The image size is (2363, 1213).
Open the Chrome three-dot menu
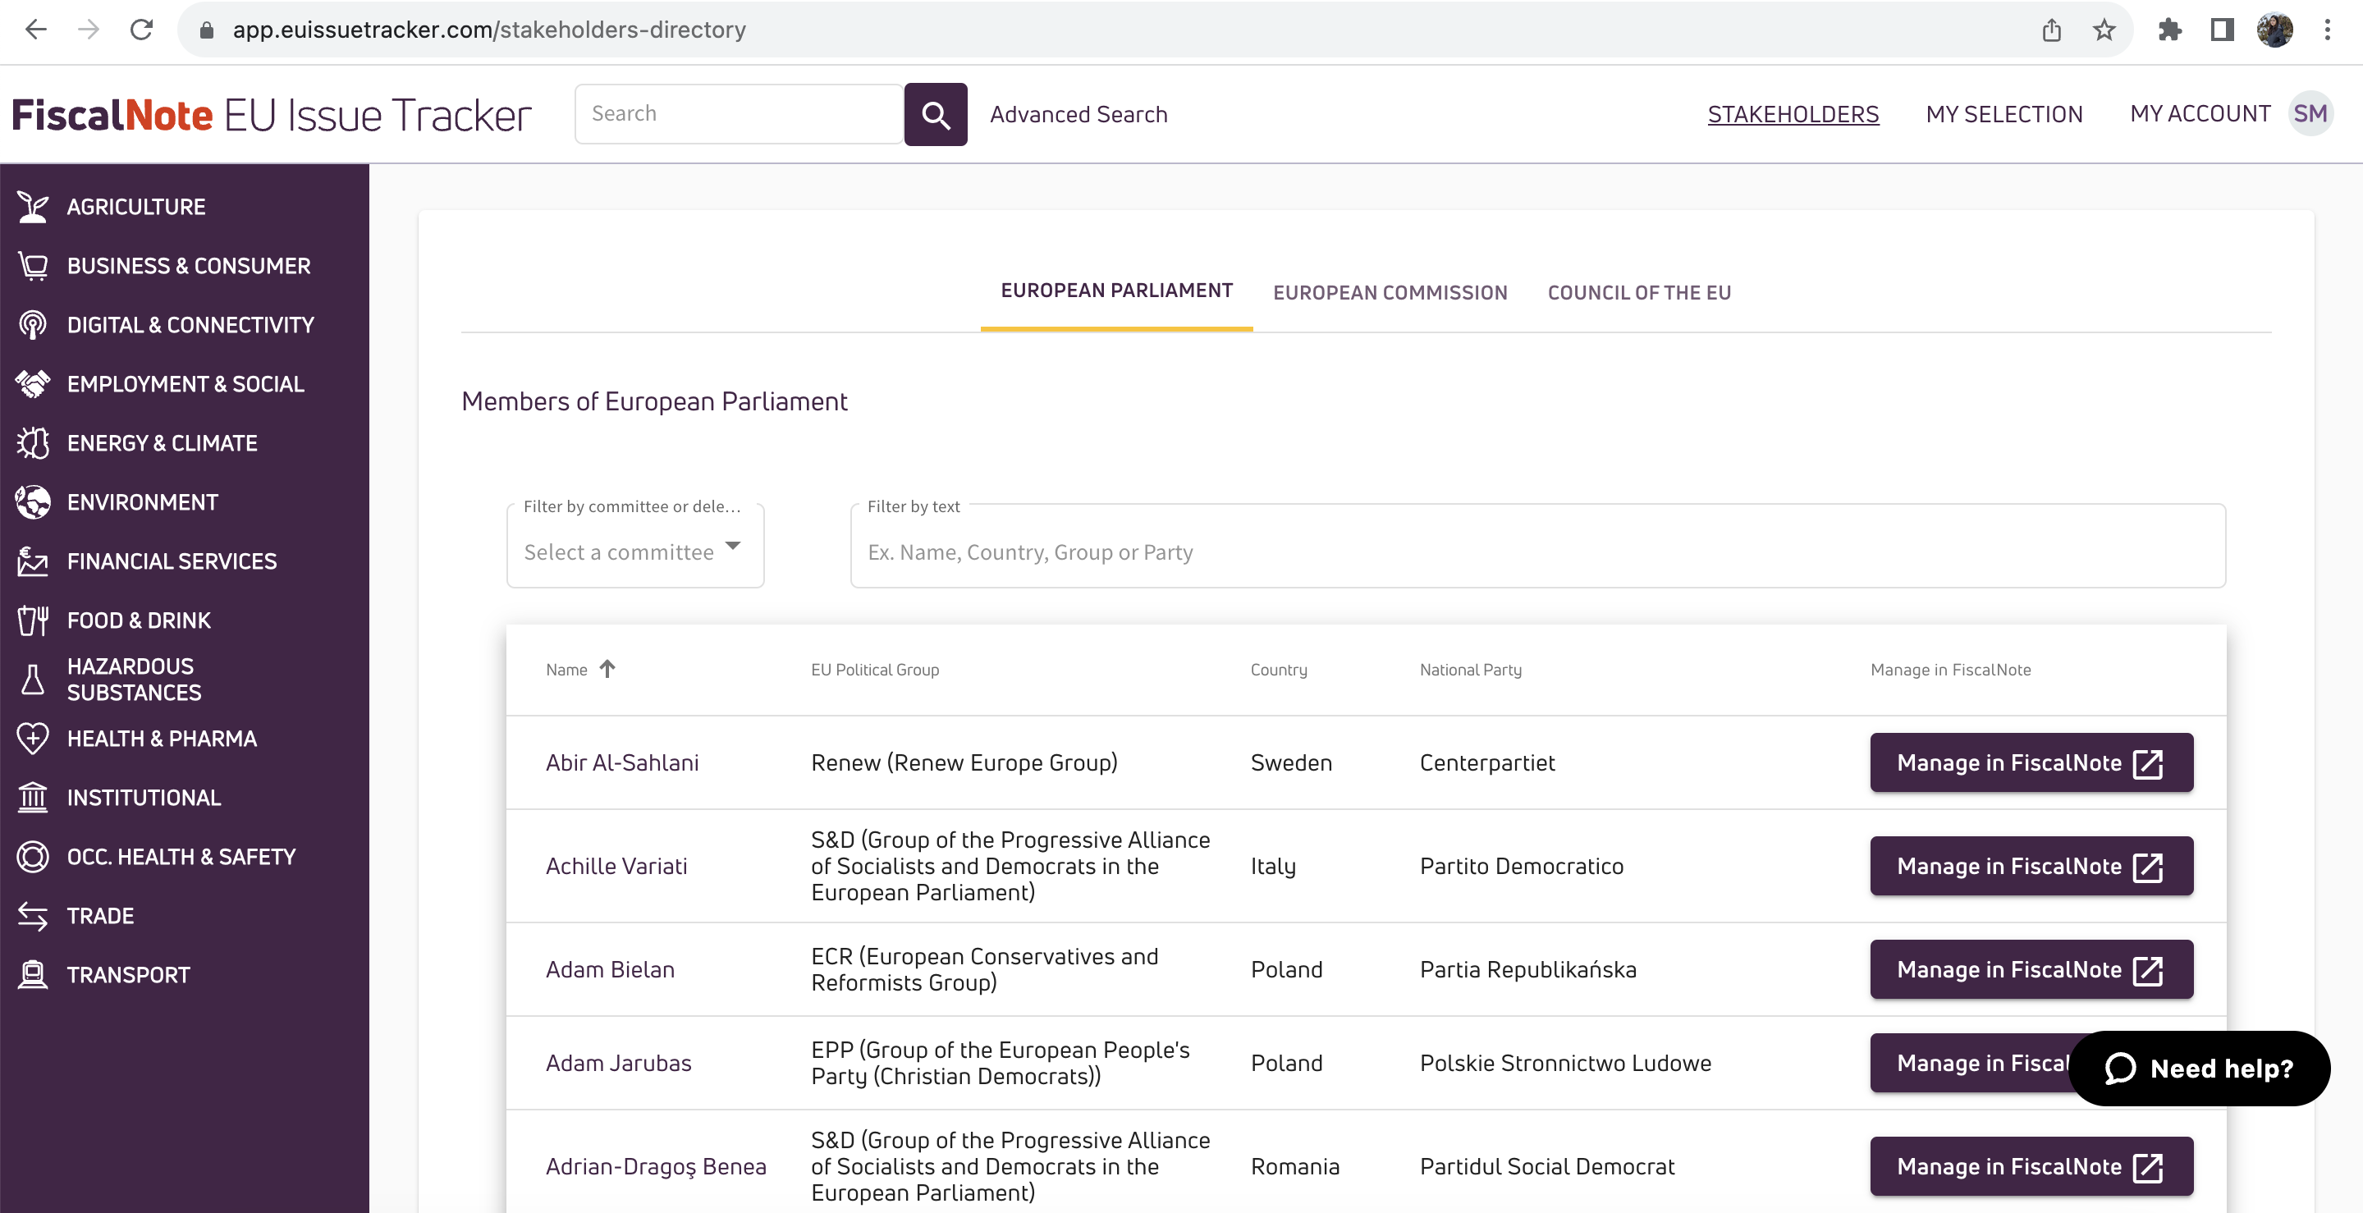point(2329,30)
